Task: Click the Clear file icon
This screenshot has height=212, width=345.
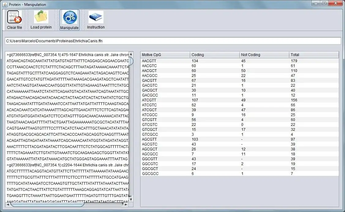Action: (14, 17)
